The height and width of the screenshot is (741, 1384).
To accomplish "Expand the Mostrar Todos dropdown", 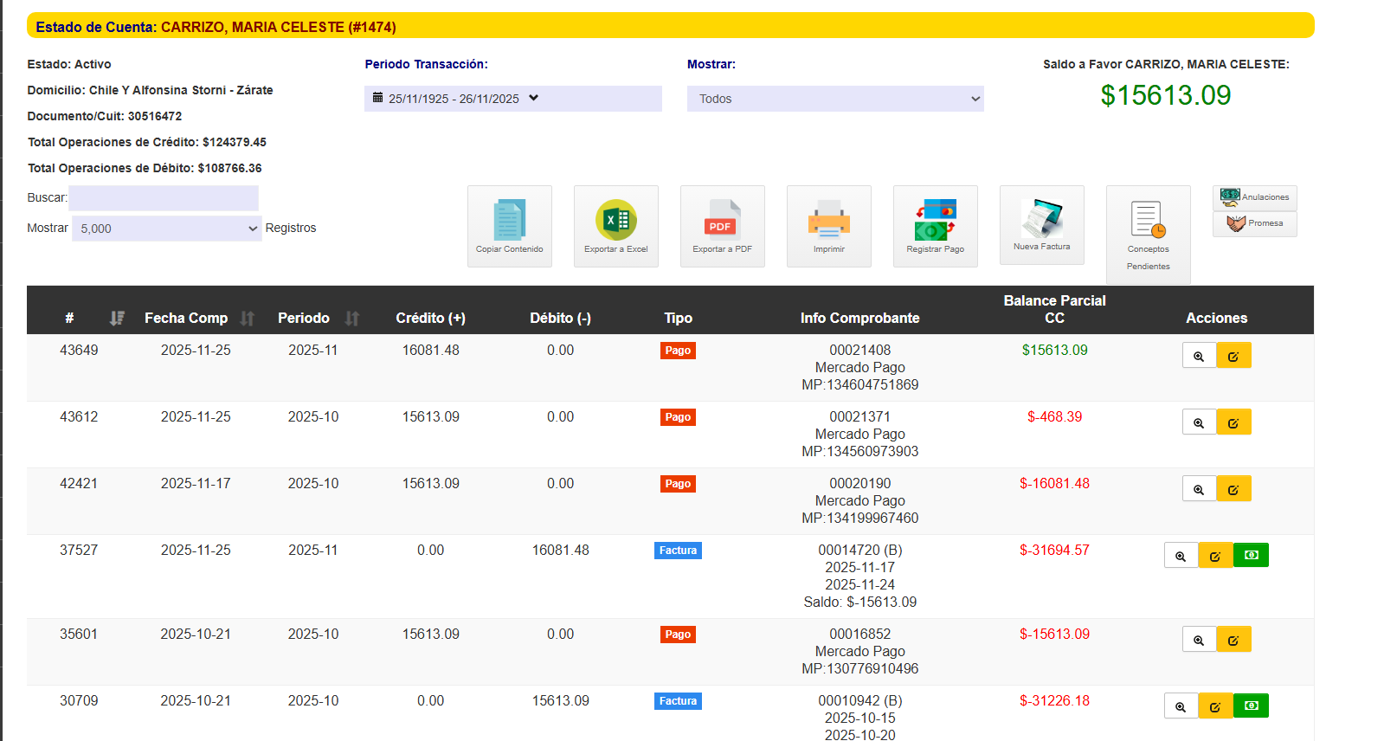I will [x=835, y=99].
